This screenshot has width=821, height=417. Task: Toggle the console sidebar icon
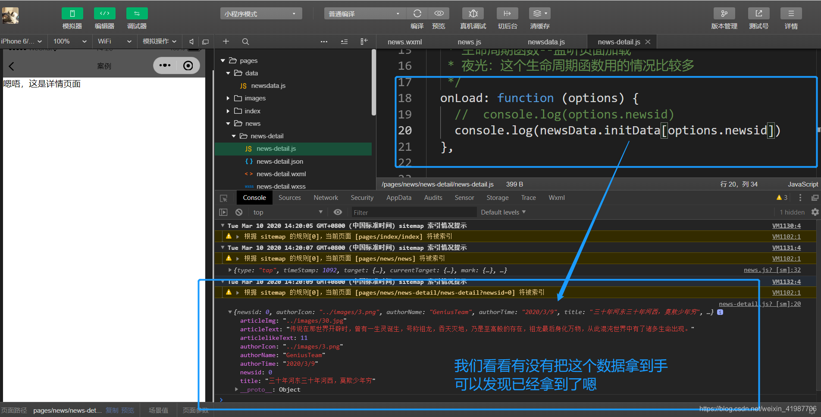(x=223, y=212)
